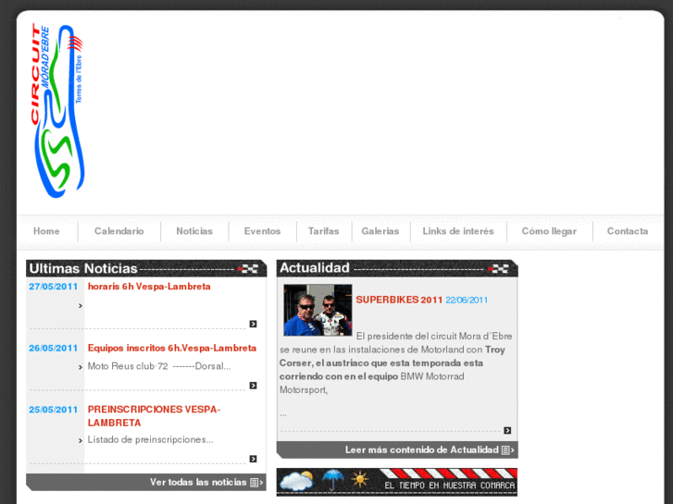Click the small chevron beside 'Listado de preinscripciones'
The width and height of the screenshot is (673, 504).
click(81, 440)
